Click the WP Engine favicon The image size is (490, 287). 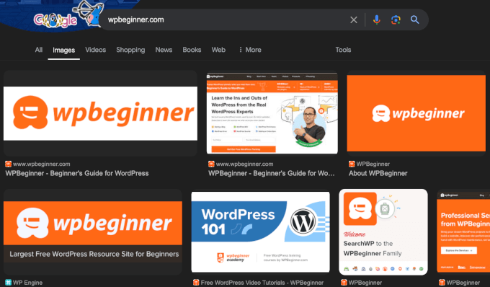(x=8, y=283)
